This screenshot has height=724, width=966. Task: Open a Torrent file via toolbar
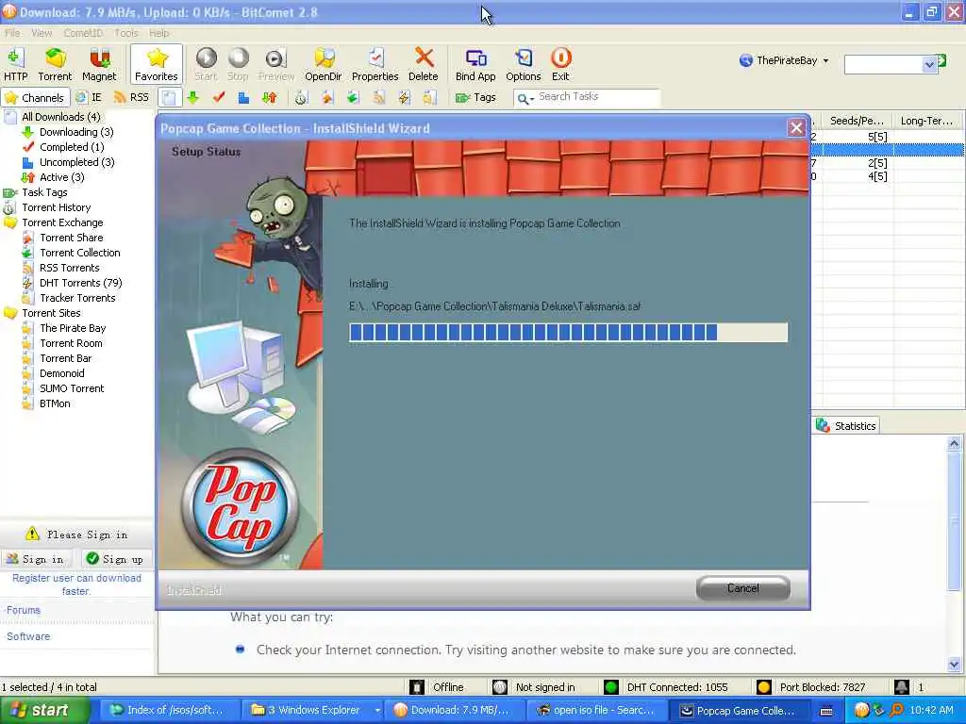55,64
